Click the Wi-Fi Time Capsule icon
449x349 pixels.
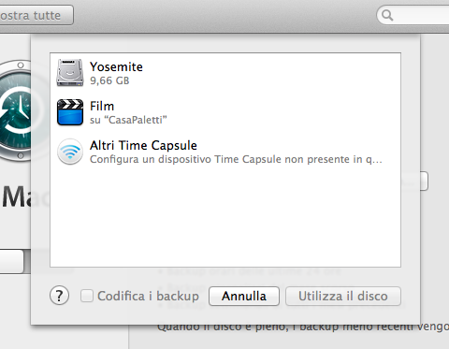coord(70,152)
